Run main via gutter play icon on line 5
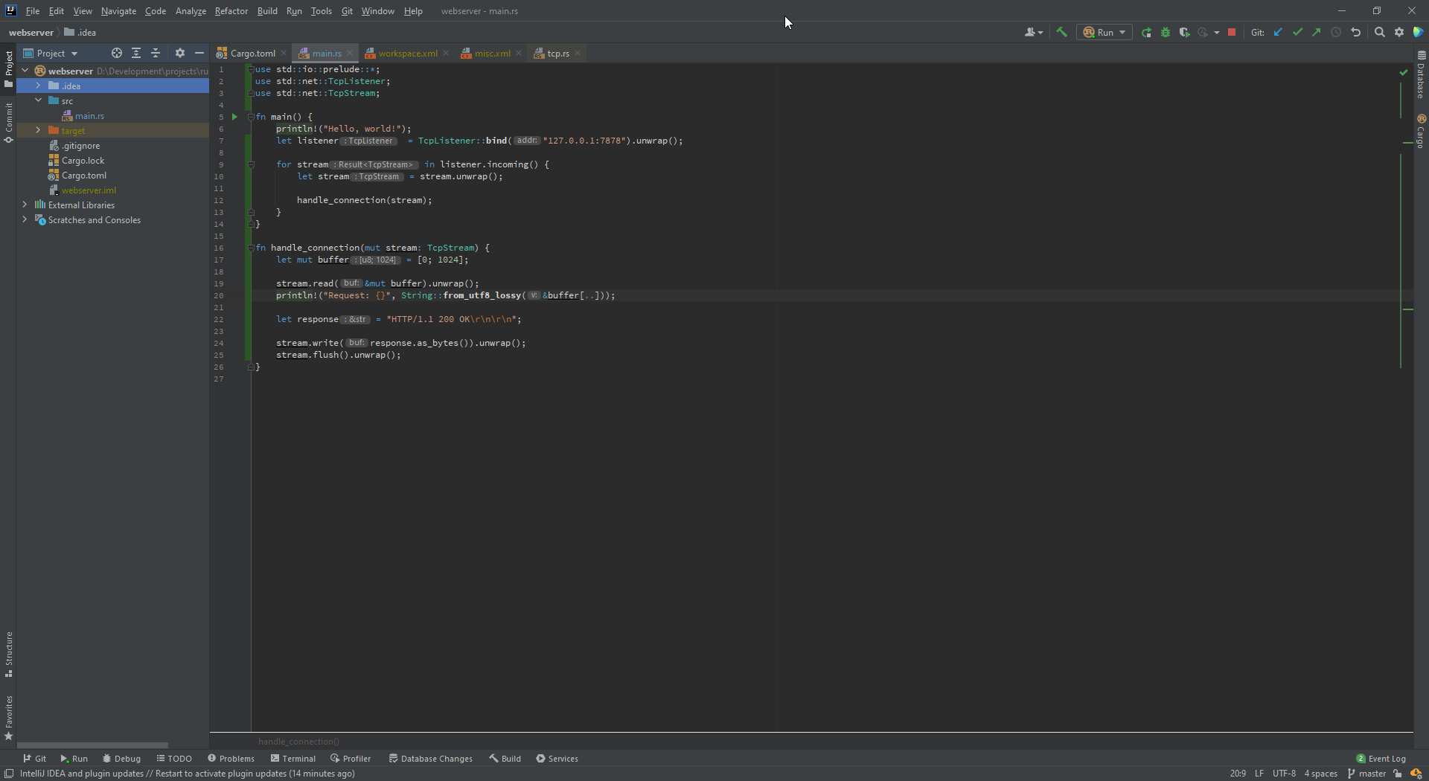 pyautogui.click(x=234, y=117)
